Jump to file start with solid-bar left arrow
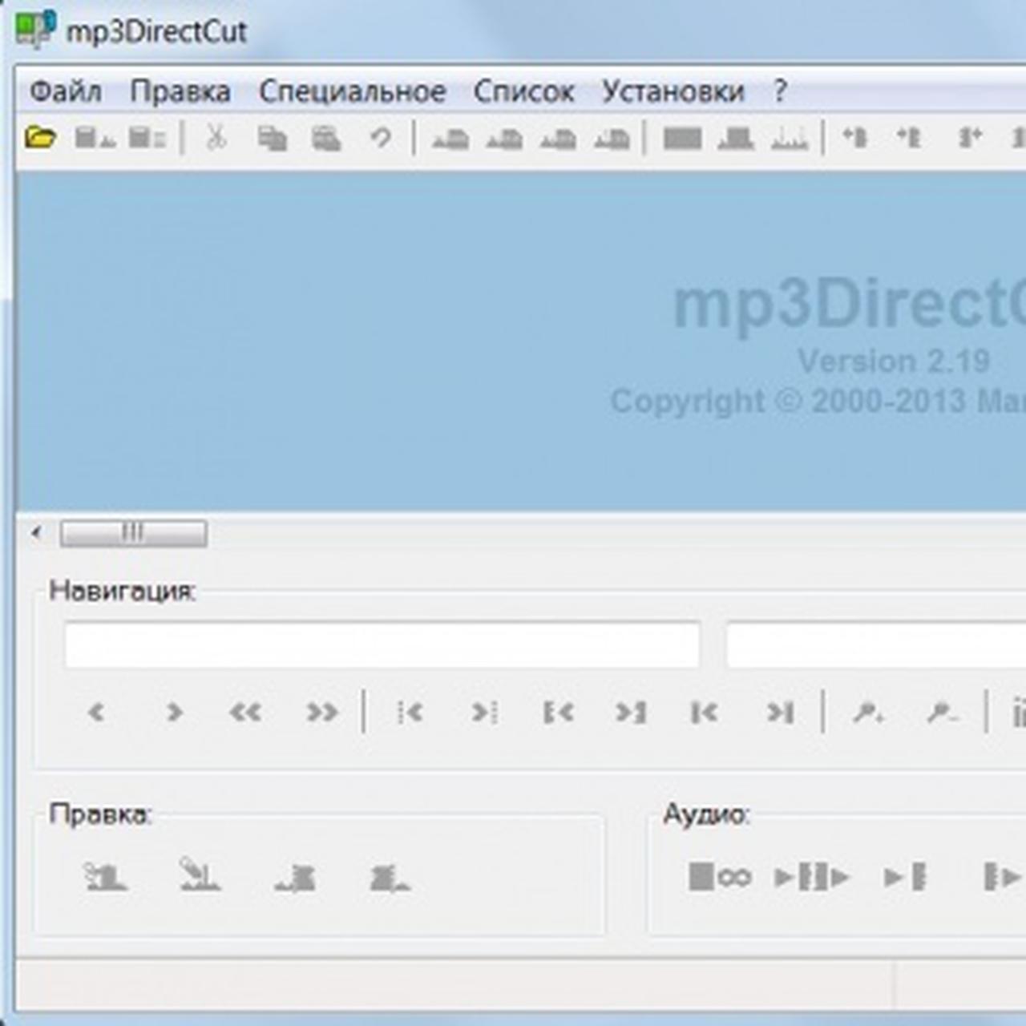Viewport: 1026px width, 1026px height. coord(704,712)
